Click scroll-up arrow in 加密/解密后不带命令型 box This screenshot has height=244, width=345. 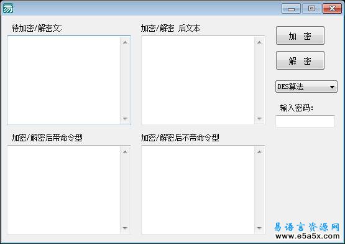259,152
